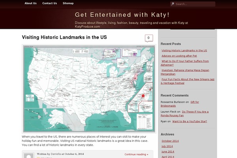Image resolution: width=237 pixels, height=158 pixels.
Task: Open post Investasi: Rahasia Utama Masa Depan Menjanjikan
Action: pos(185,72)
